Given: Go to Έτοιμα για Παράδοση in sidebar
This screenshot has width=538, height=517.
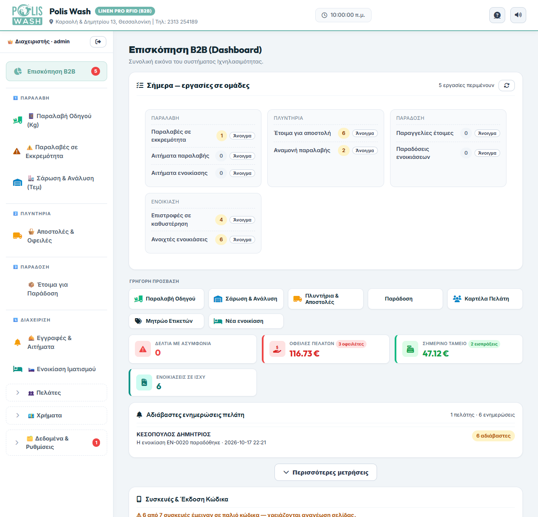Looking at the screenshot, I should tap(56, 289).
